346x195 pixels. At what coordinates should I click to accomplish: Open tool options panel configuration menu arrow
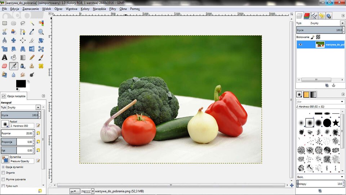click(44, 96)
